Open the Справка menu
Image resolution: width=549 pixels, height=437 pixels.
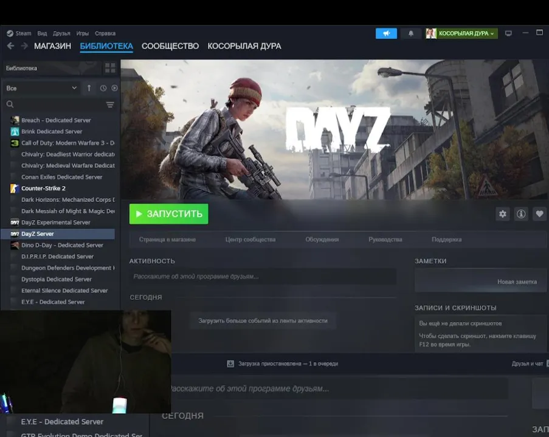pos(105,33)
